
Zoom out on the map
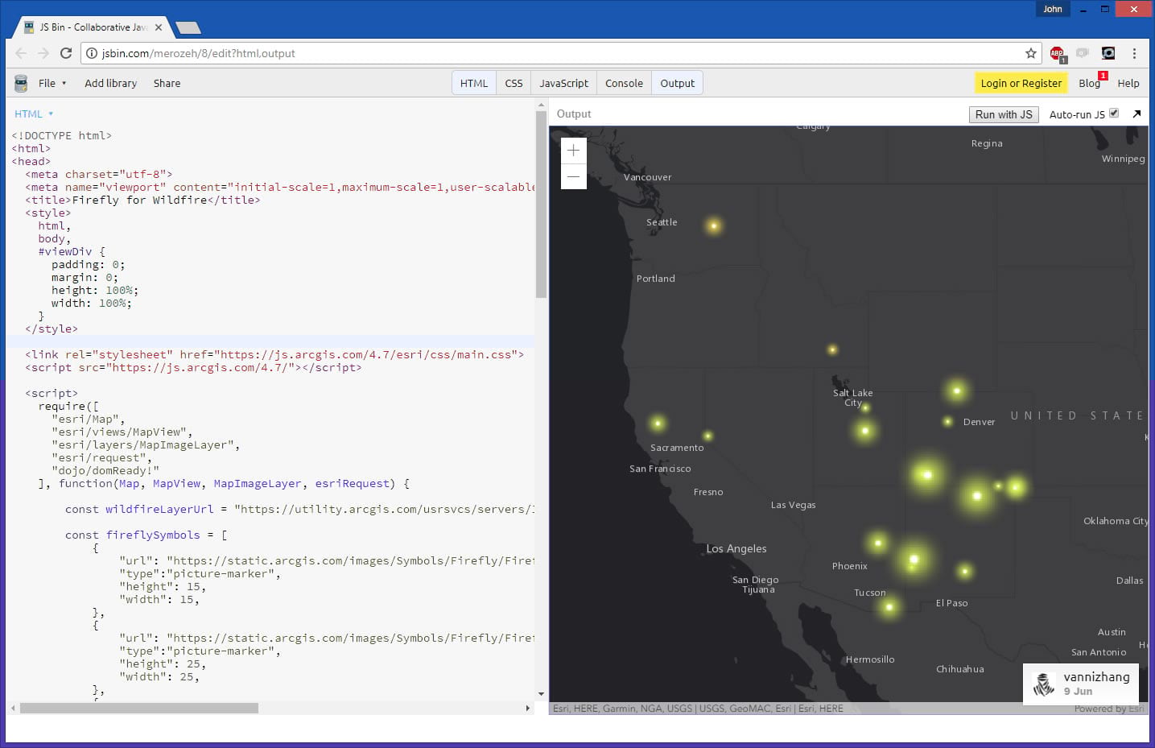tap(573, 176)
